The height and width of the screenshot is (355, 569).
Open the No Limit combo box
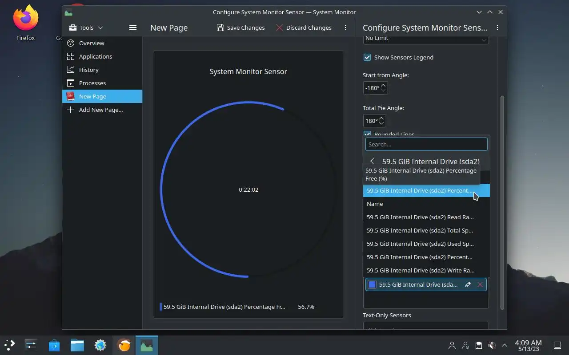point(426,39)
